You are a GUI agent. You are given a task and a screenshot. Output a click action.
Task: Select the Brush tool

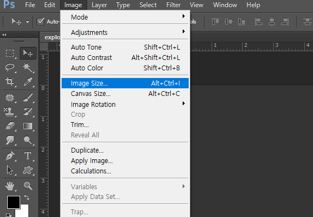(28, 98)
